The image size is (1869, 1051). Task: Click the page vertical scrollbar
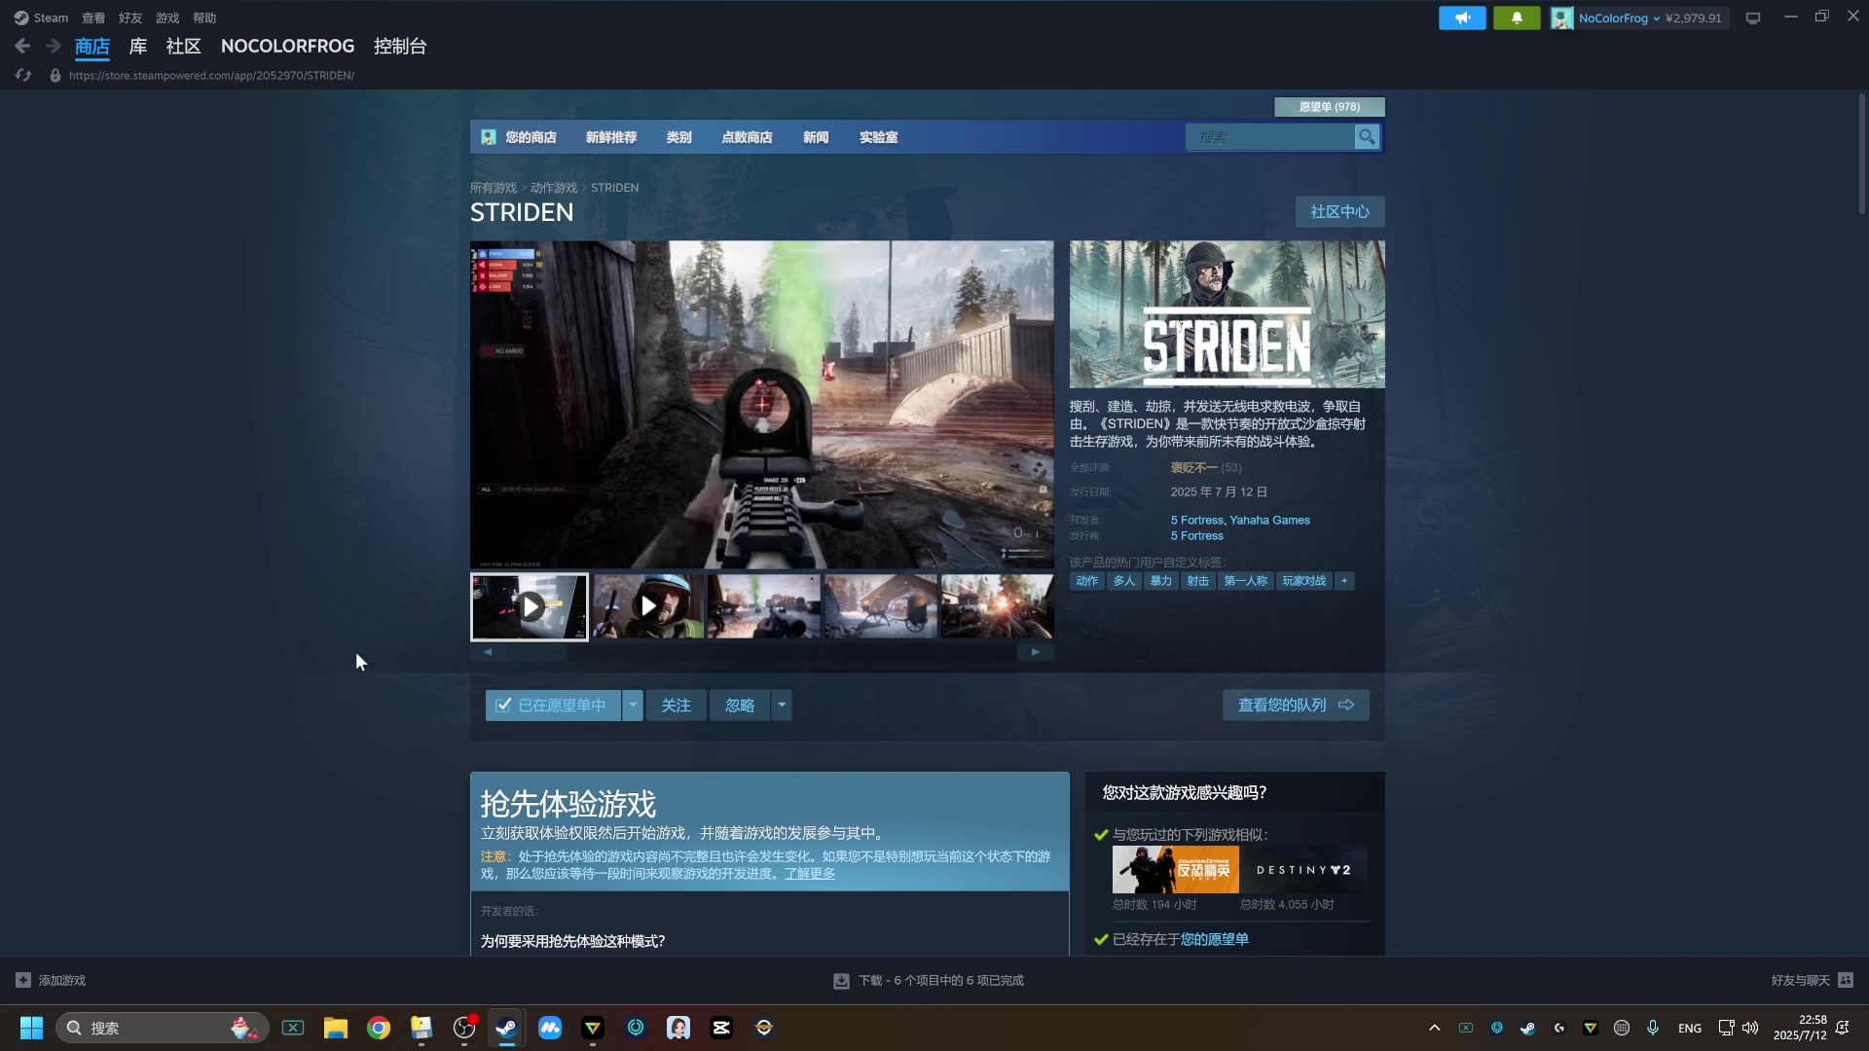coord(1861,154)
